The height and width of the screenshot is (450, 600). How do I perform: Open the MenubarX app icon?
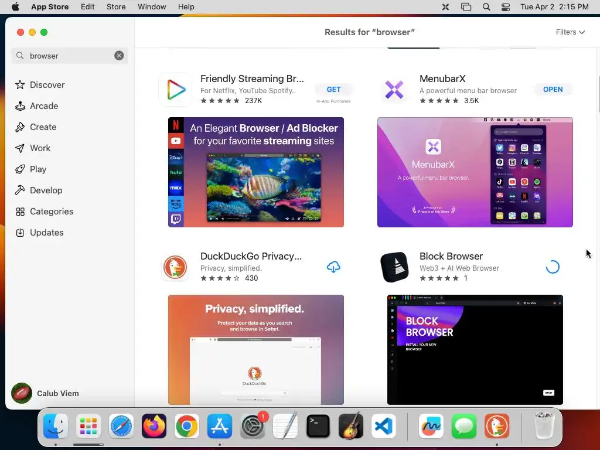pyautogui.click(x=394, y=90)
